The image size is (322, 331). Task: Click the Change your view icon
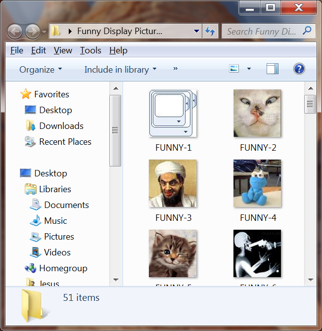pos(234,69)
